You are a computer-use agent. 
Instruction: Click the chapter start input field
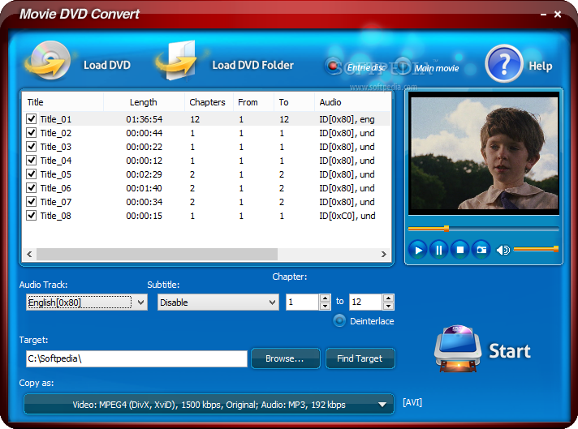click(x=302, y=302)
